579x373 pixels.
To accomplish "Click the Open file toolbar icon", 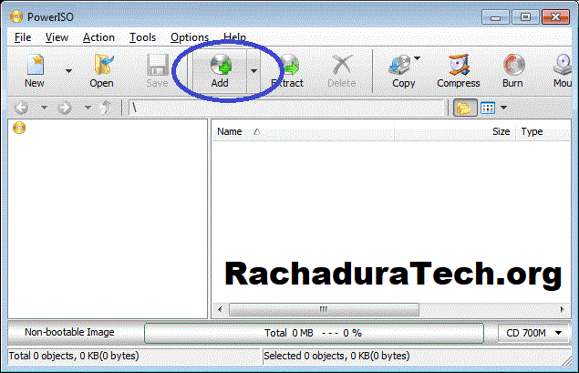I will point(103,65).
